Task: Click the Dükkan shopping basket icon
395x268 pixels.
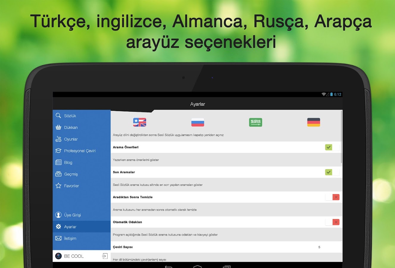Action: [x=58, y=127]
